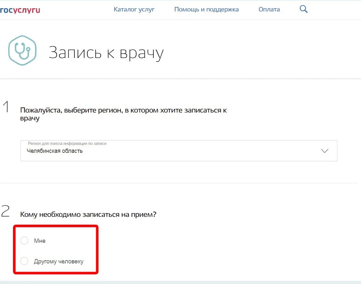This screenshot has height=284, width=361.
Task: Click the search magnifier icon
Action: pos(304,9)
